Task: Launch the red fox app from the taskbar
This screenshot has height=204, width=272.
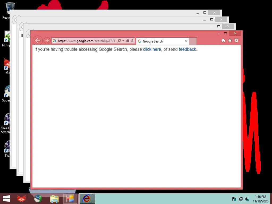Action: pos(22,199)
